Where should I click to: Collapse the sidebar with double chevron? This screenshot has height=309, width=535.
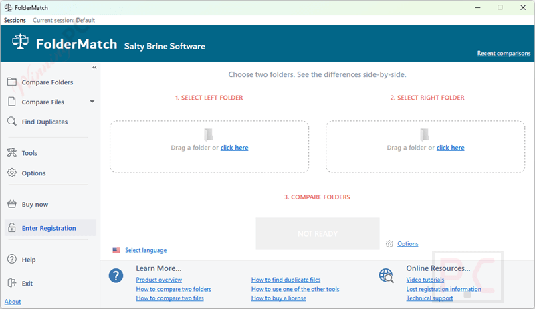(94, 67)
